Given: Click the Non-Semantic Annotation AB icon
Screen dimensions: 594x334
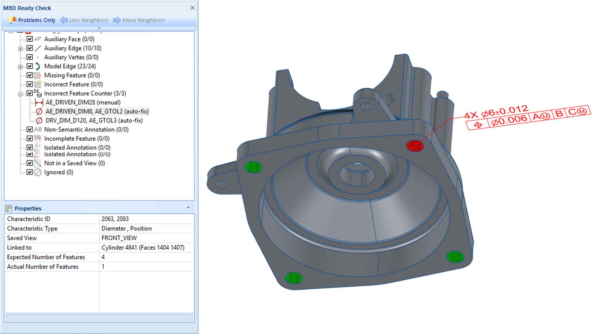Looking at the screenshot, I should tap(38, 129).
